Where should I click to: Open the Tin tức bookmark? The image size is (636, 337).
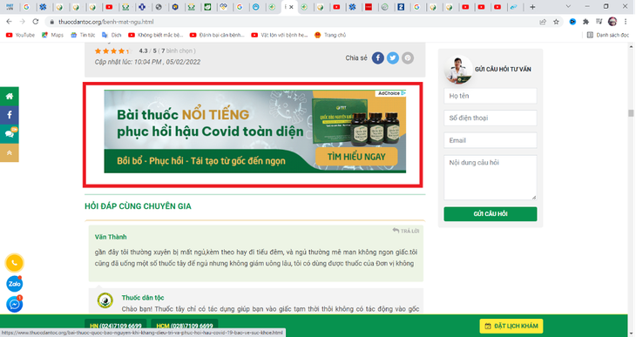coord(83,36)
